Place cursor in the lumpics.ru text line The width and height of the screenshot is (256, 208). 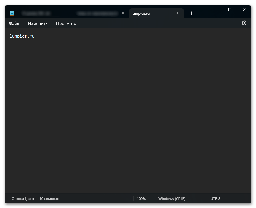coord(22,36)
